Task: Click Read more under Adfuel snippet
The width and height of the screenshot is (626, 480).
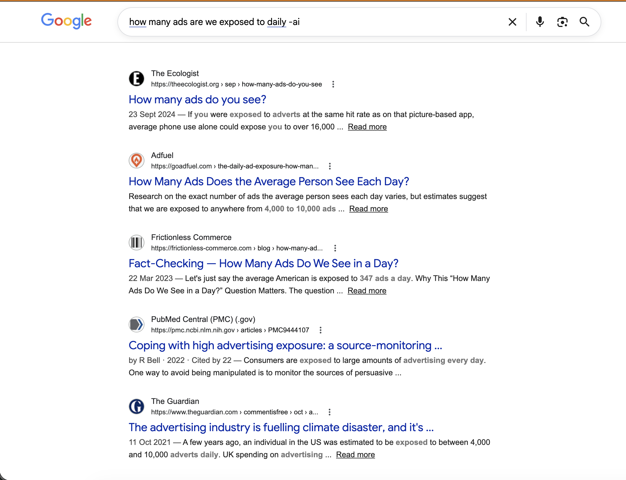Action: [x=368, y=209]
